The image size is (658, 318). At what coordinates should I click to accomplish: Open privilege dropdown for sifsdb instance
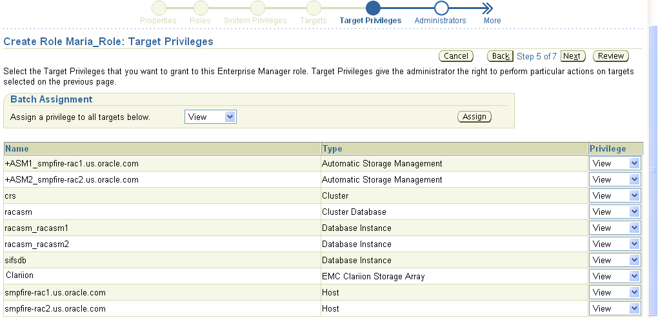614,260
